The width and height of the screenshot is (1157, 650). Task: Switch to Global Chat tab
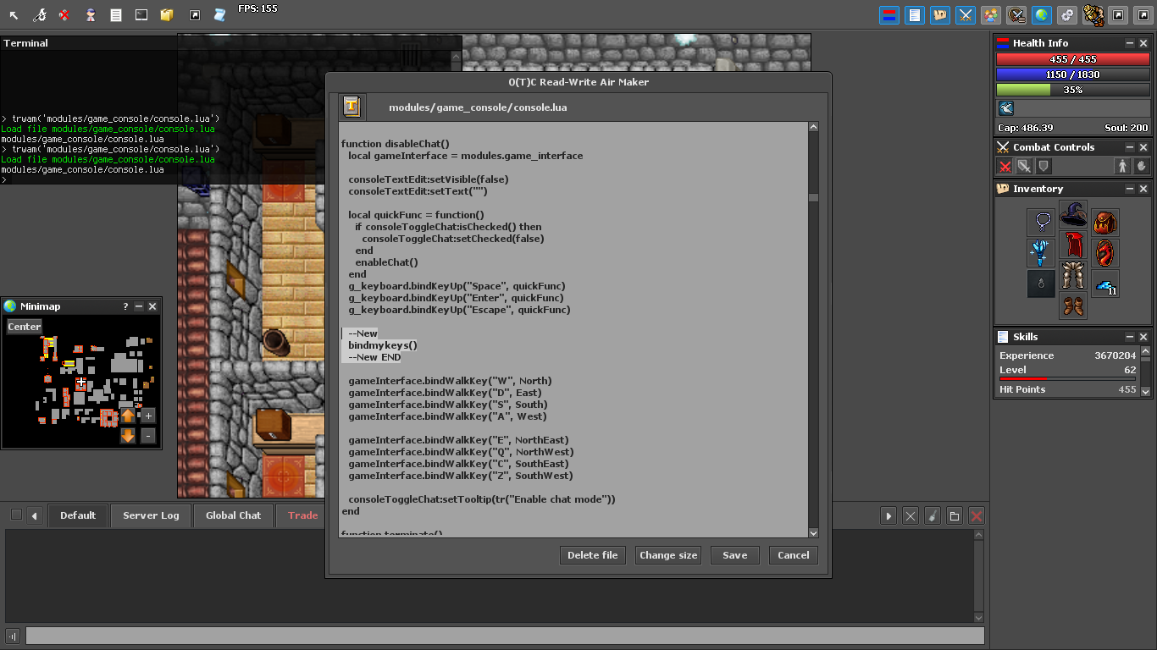click(233, 515)
